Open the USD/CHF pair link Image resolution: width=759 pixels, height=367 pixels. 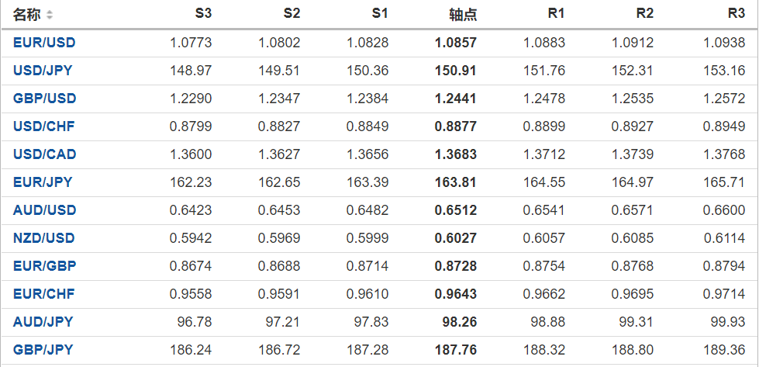pos(43,126)
